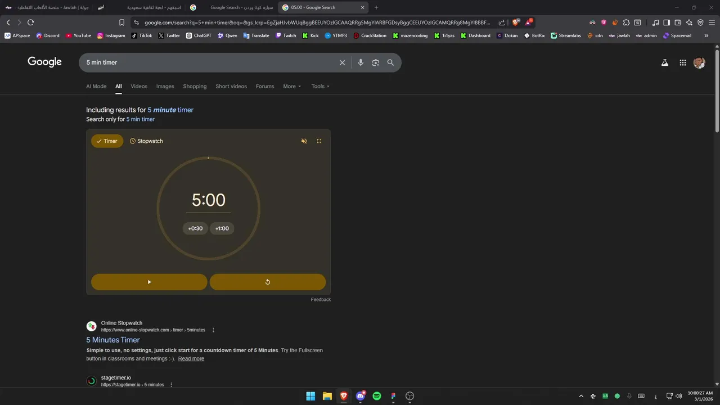
Task: Add 30 seconds with +0:30 button
Action: 195,228
